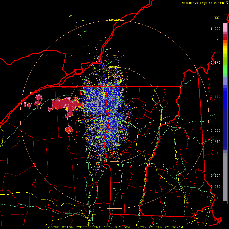
Task: Click the 0.573 color scale value
Action: (x=216, y=119)
